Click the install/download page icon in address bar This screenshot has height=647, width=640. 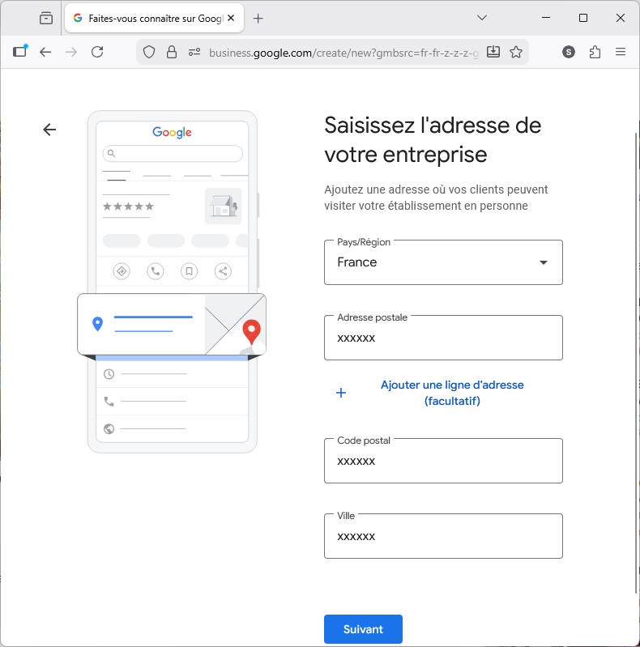point(493,52)
